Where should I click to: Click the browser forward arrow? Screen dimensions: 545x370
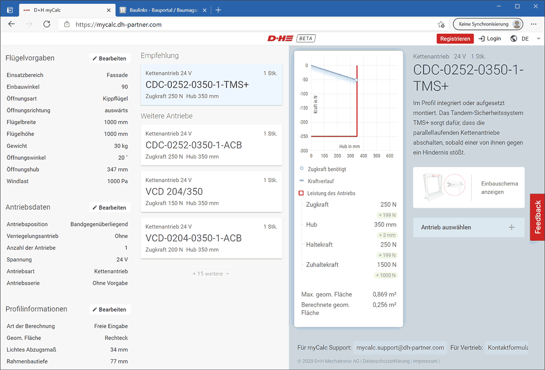click(x=29, y=24)
